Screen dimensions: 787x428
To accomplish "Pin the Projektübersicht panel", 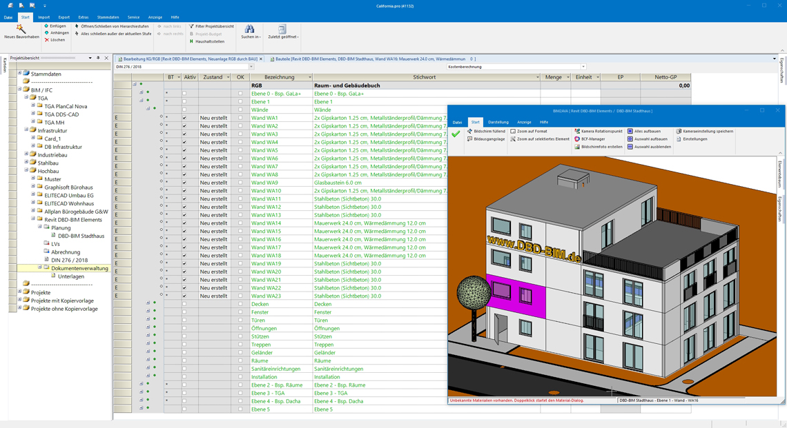I will (98, 58).
